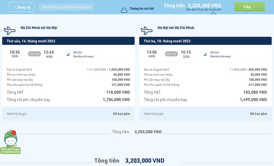Click the header Tổng tiền 3,203,000 VND amount
Image resolution: width=274 pixels, height=166 pixels.
204,6
